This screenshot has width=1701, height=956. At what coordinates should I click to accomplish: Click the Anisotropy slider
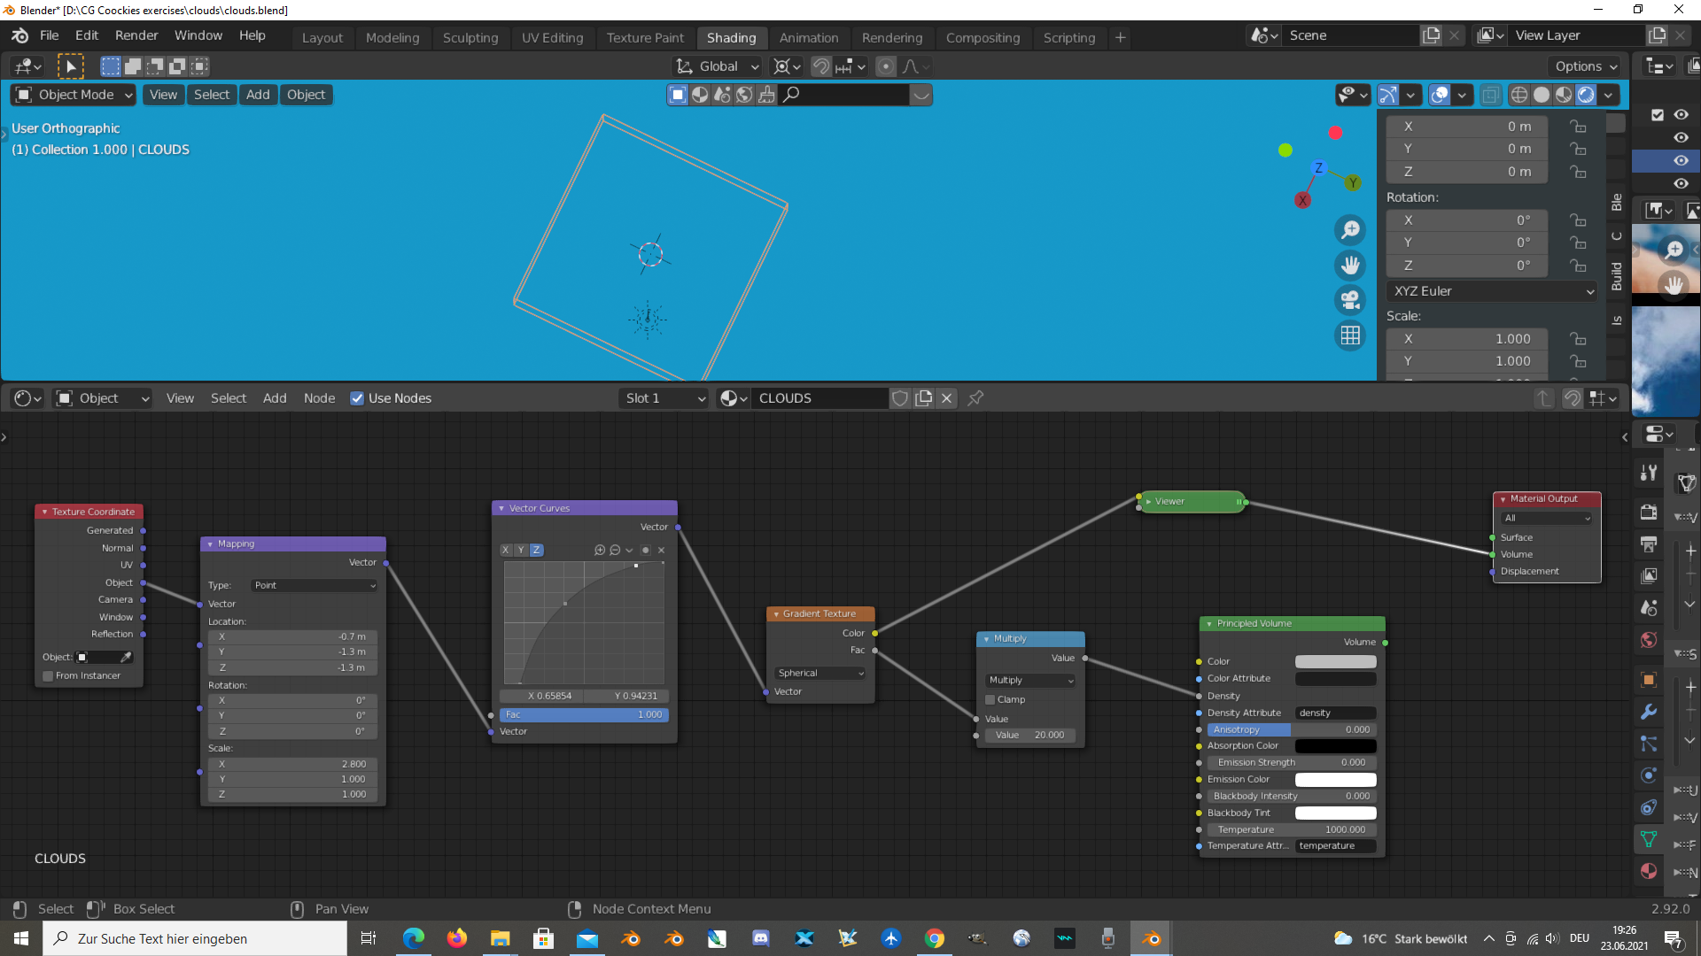pyautogui.click(x=1291, y=729)
